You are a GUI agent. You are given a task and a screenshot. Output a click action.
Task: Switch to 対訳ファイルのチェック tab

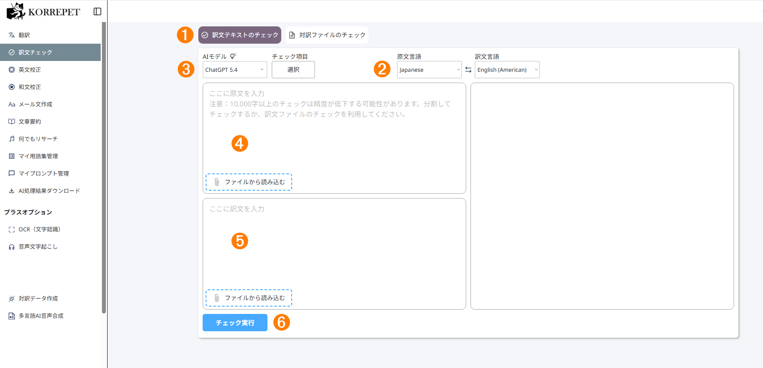(327, 35)
